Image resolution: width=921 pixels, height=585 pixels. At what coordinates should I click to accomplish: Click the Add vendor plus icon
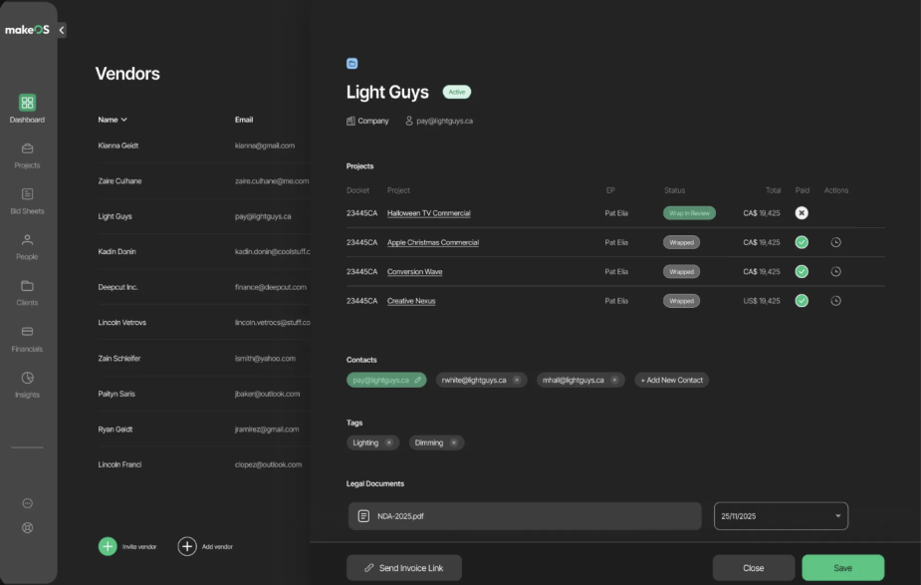pos(187,546)
